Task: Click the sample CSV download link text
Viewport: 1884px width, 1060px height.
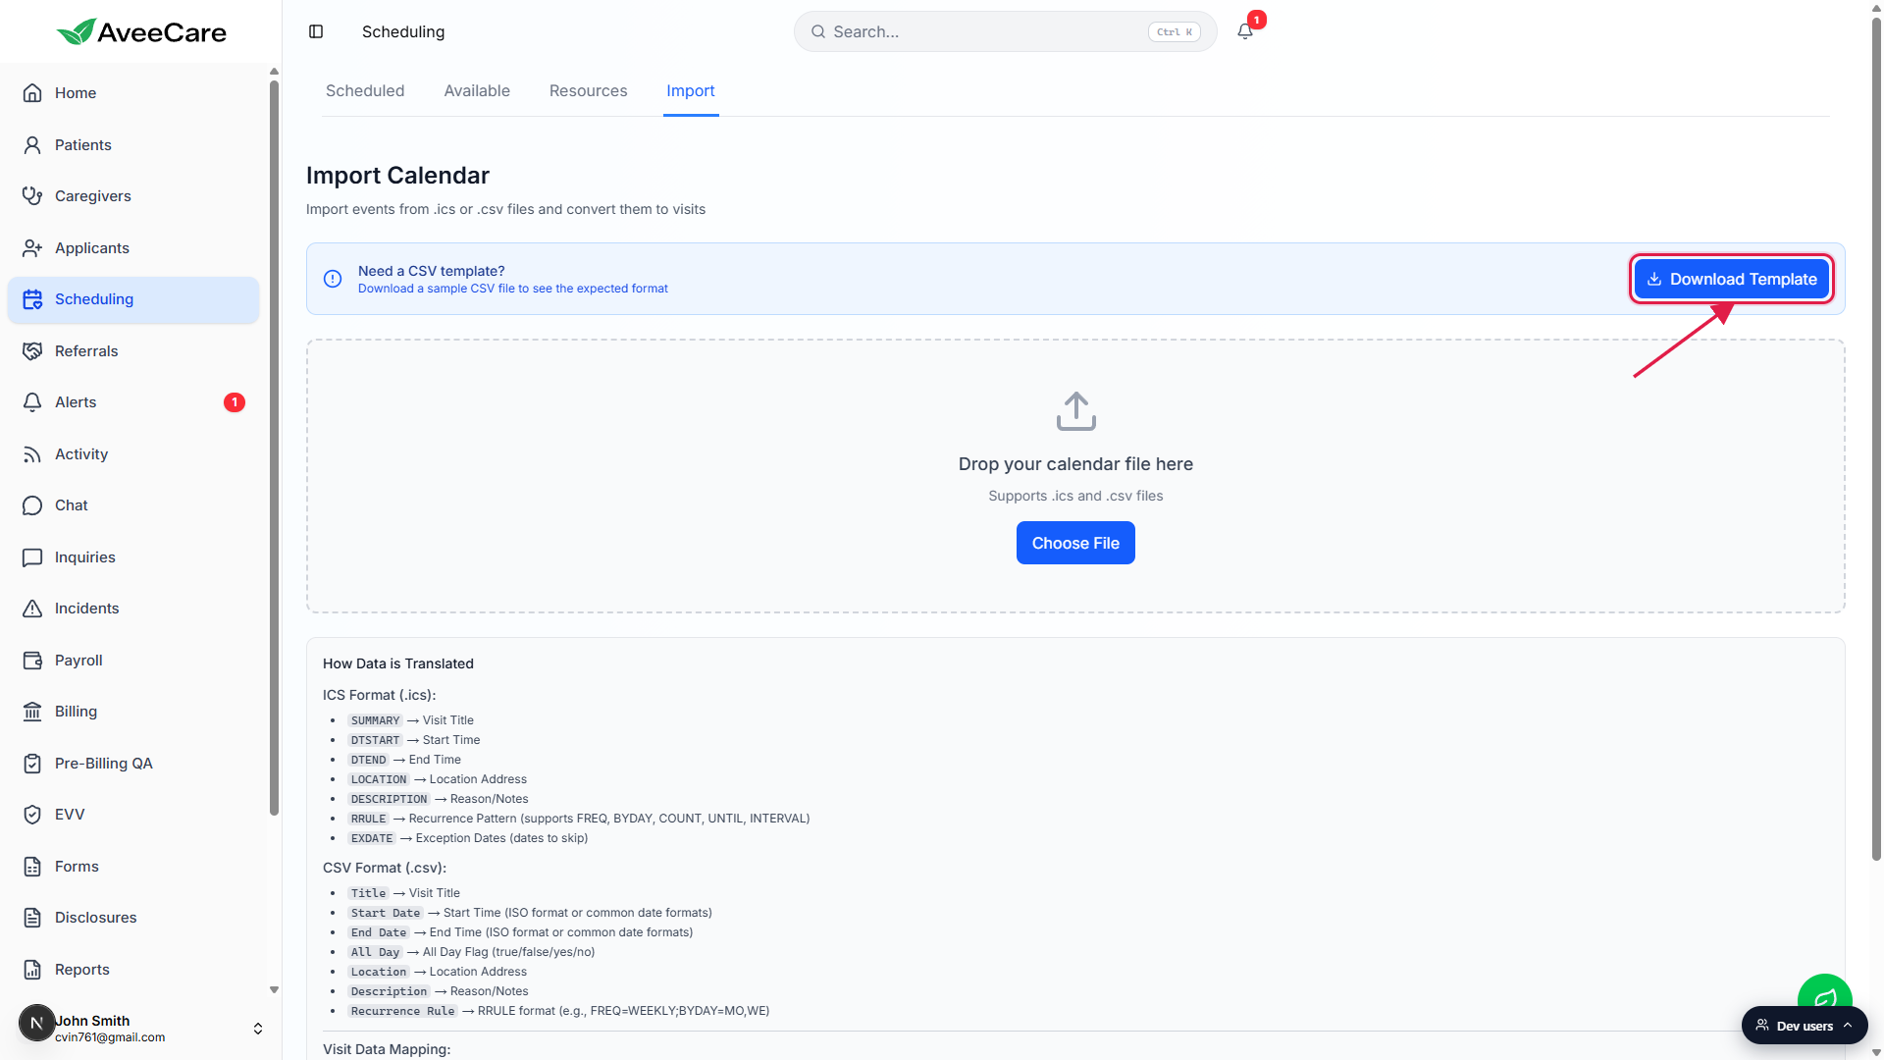Action: 512,289
